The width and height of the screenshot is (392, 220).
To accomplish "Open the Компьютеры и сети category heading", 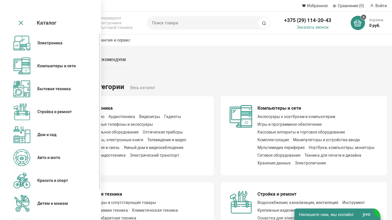I will coord(279,108).
